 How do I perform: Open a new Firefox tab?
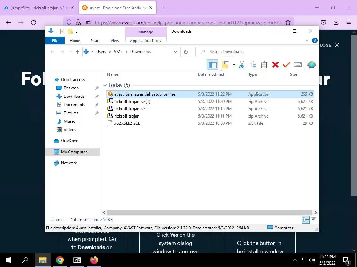tap(164, 8)
